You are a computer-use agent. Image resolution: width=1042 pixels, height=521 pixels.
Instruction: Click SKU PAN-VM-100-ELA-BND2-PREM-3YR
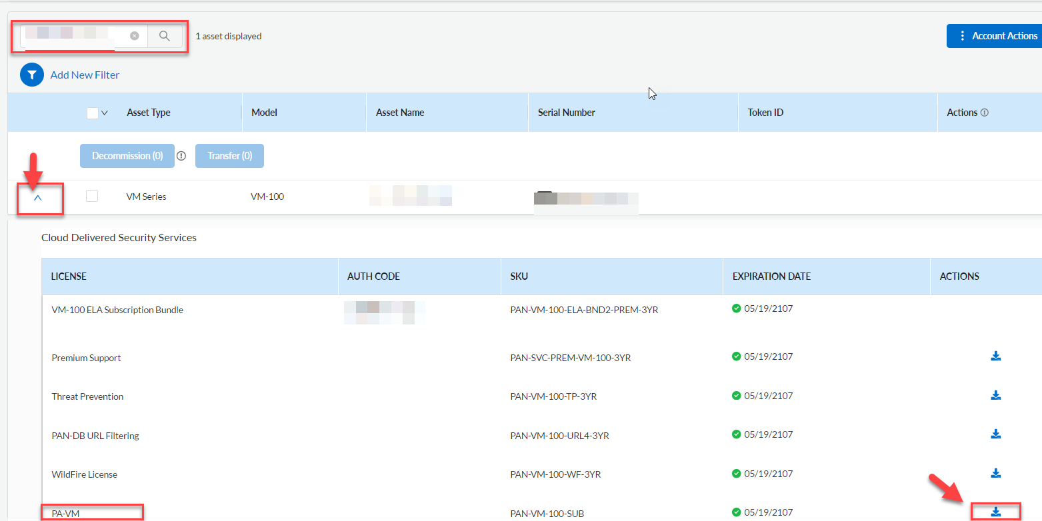584,310
